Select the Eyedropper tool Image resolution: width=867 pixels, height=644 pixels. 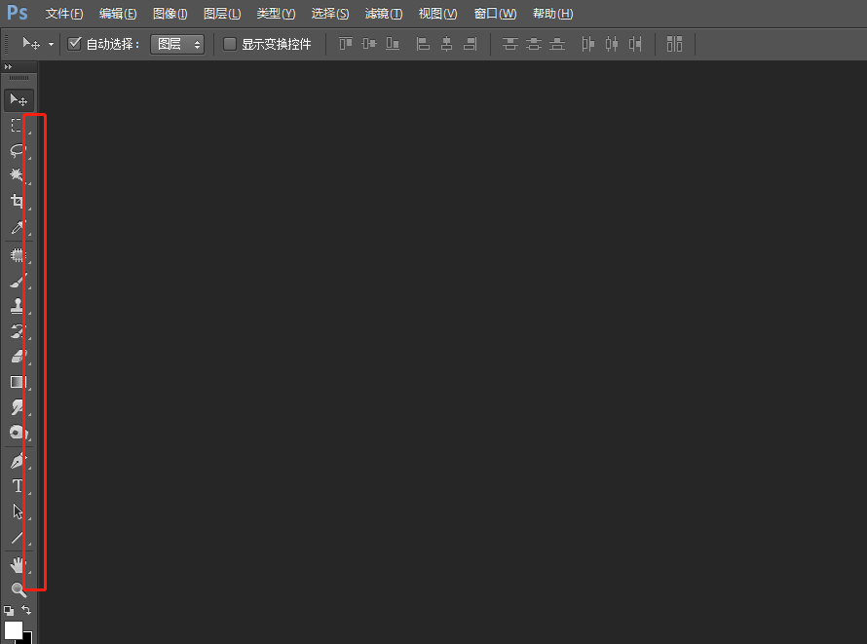coord(18,227)
